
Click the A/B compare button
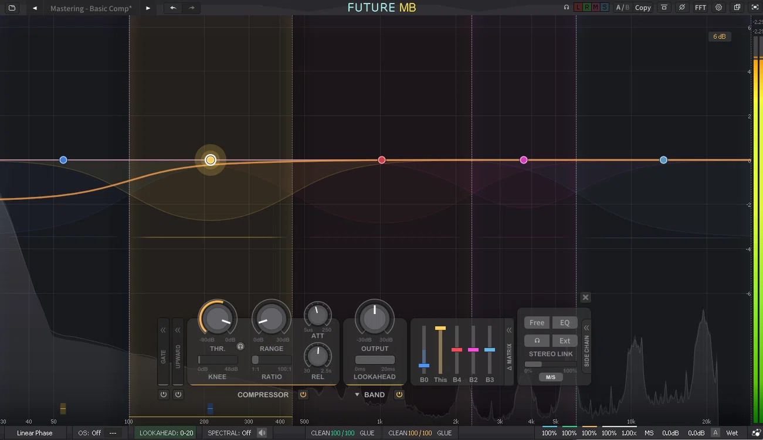pos(622,8)
